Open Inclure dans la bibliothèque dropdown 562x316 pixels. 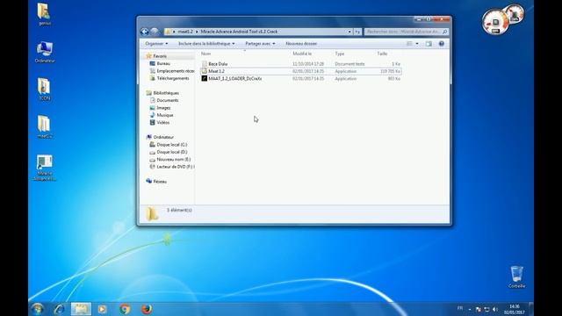click(x=207, y=44)
